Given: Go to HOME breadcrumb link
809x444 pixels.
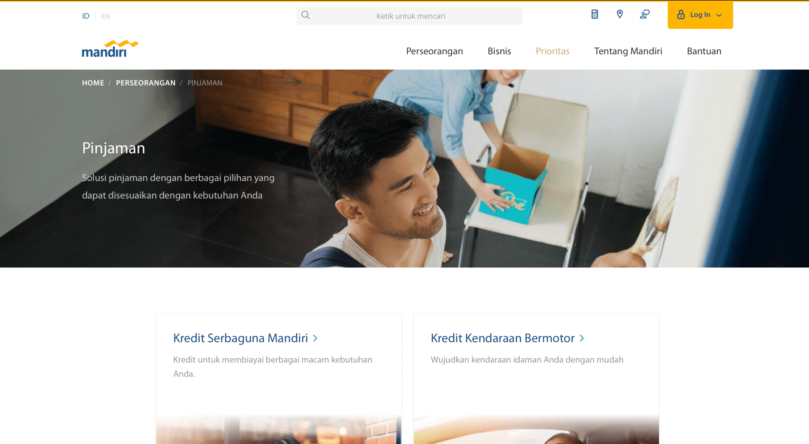Looking at the screenshot, I should point(93,83).
